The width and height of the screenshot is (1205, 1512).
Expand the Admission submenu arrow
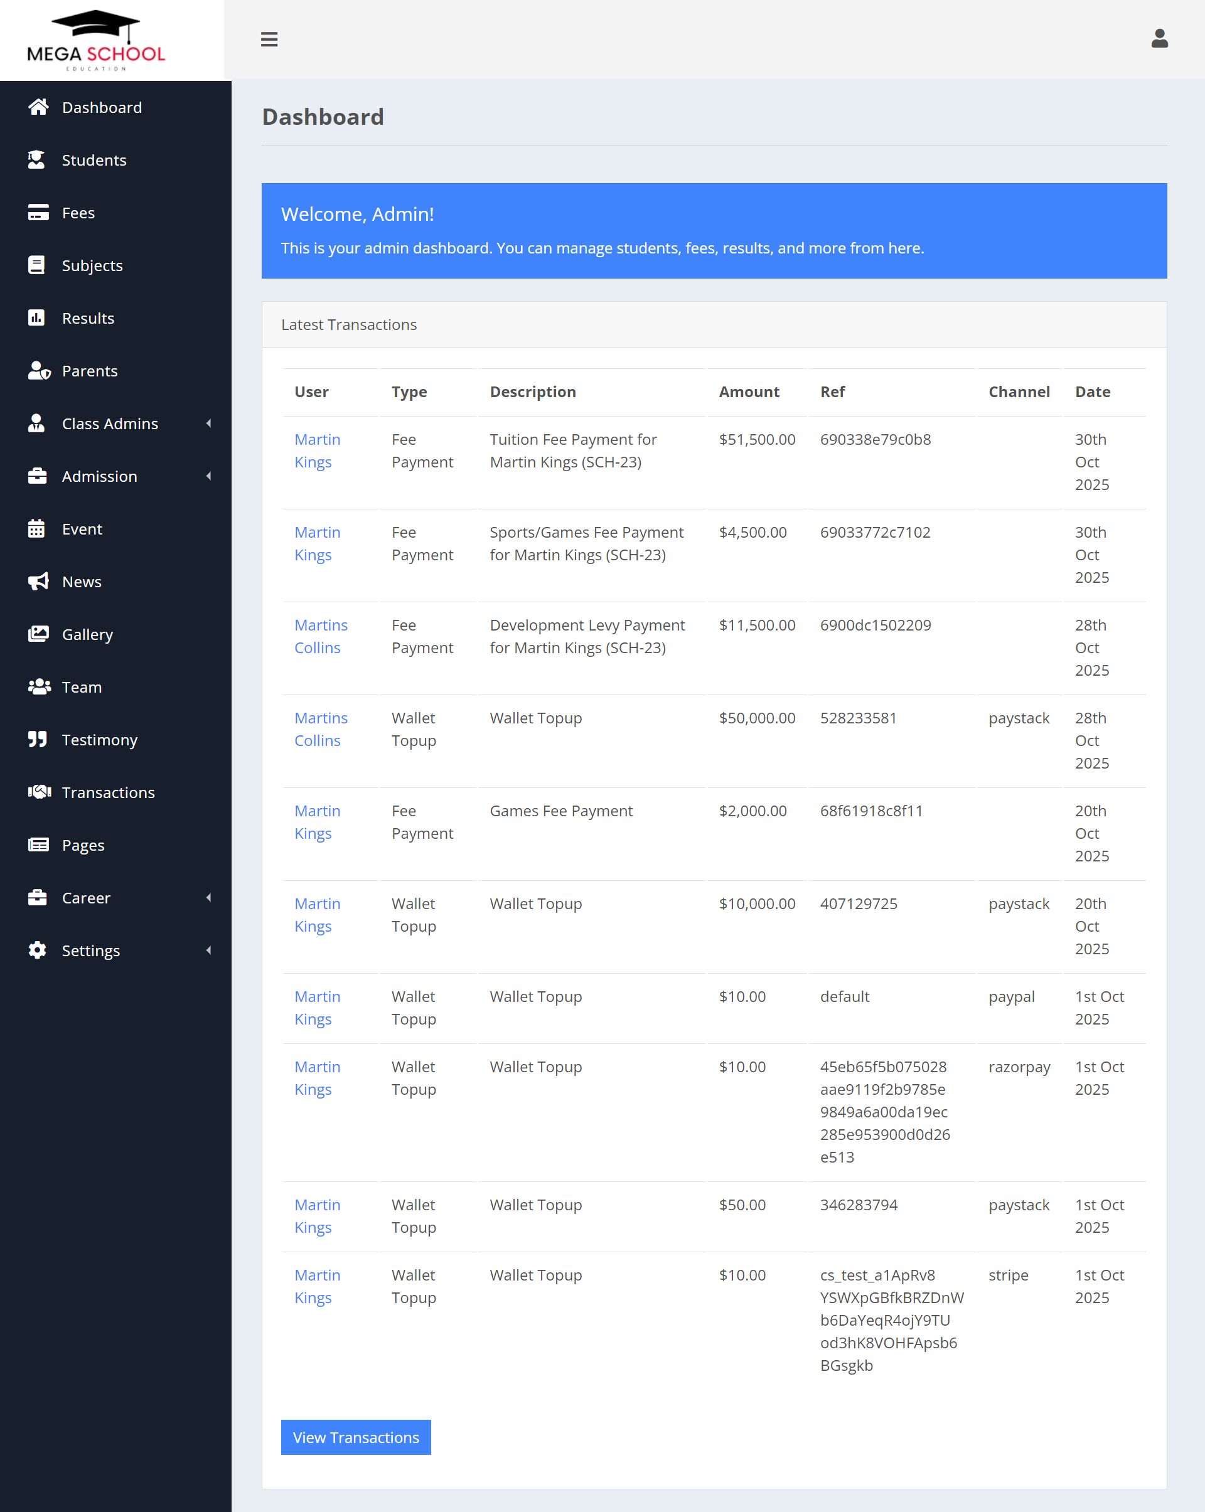pos(208,476)
